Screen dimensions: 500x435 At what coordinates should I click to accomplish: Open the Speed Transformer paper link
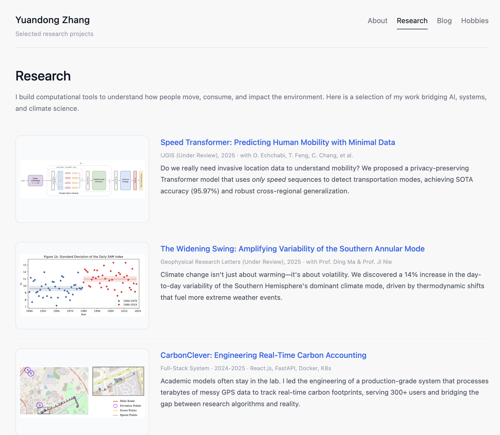278,142
